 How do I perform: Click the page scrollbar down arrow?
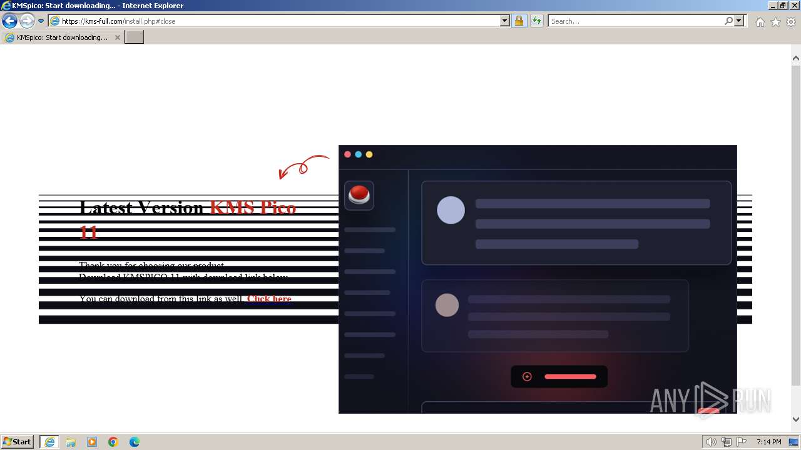coord(796,419)
